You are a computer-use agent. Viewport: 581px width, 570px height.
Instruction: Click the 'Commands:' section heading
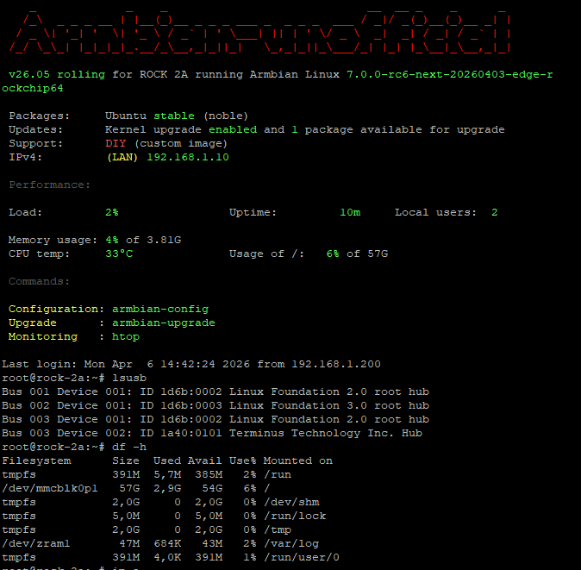tap(40, 281)
